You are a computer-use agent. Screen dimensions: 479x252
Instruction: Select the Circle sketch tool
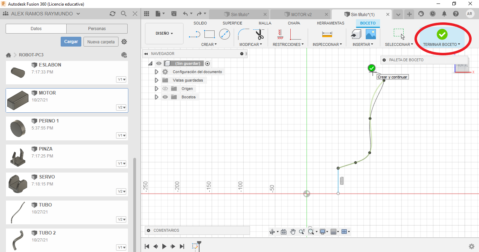(x=224, y=34)
